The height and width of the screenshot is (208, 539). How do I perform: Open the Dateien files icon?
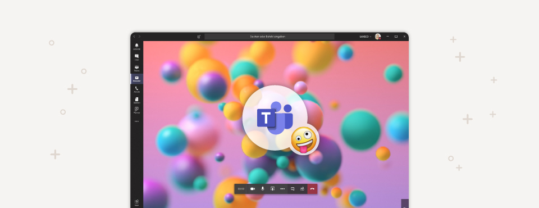click(x=137, y=100)
